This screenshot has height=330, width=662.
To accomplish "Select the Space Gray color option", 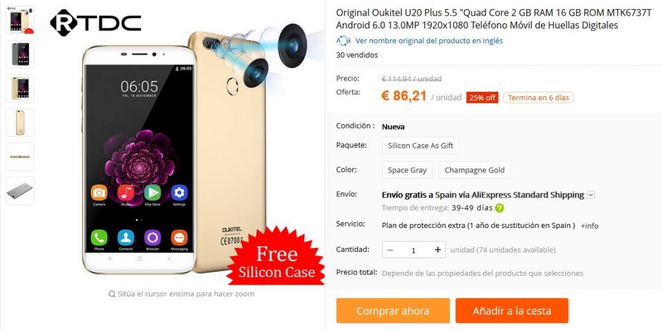I will pos(407,170).
